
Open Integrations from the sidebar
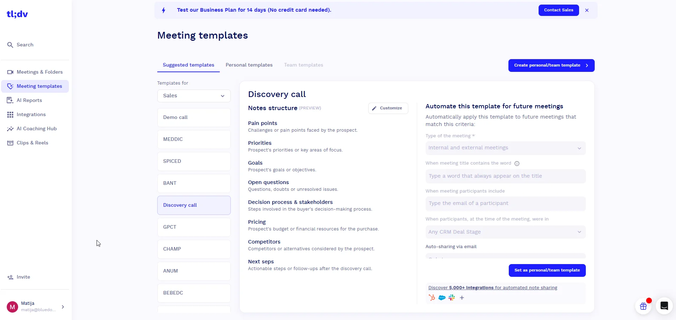10,114
